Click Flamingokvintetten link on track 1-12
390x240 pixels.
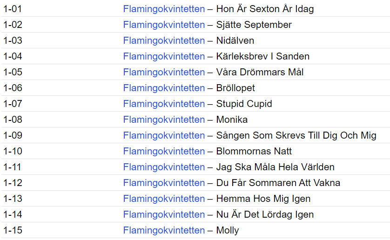point(164,183)
